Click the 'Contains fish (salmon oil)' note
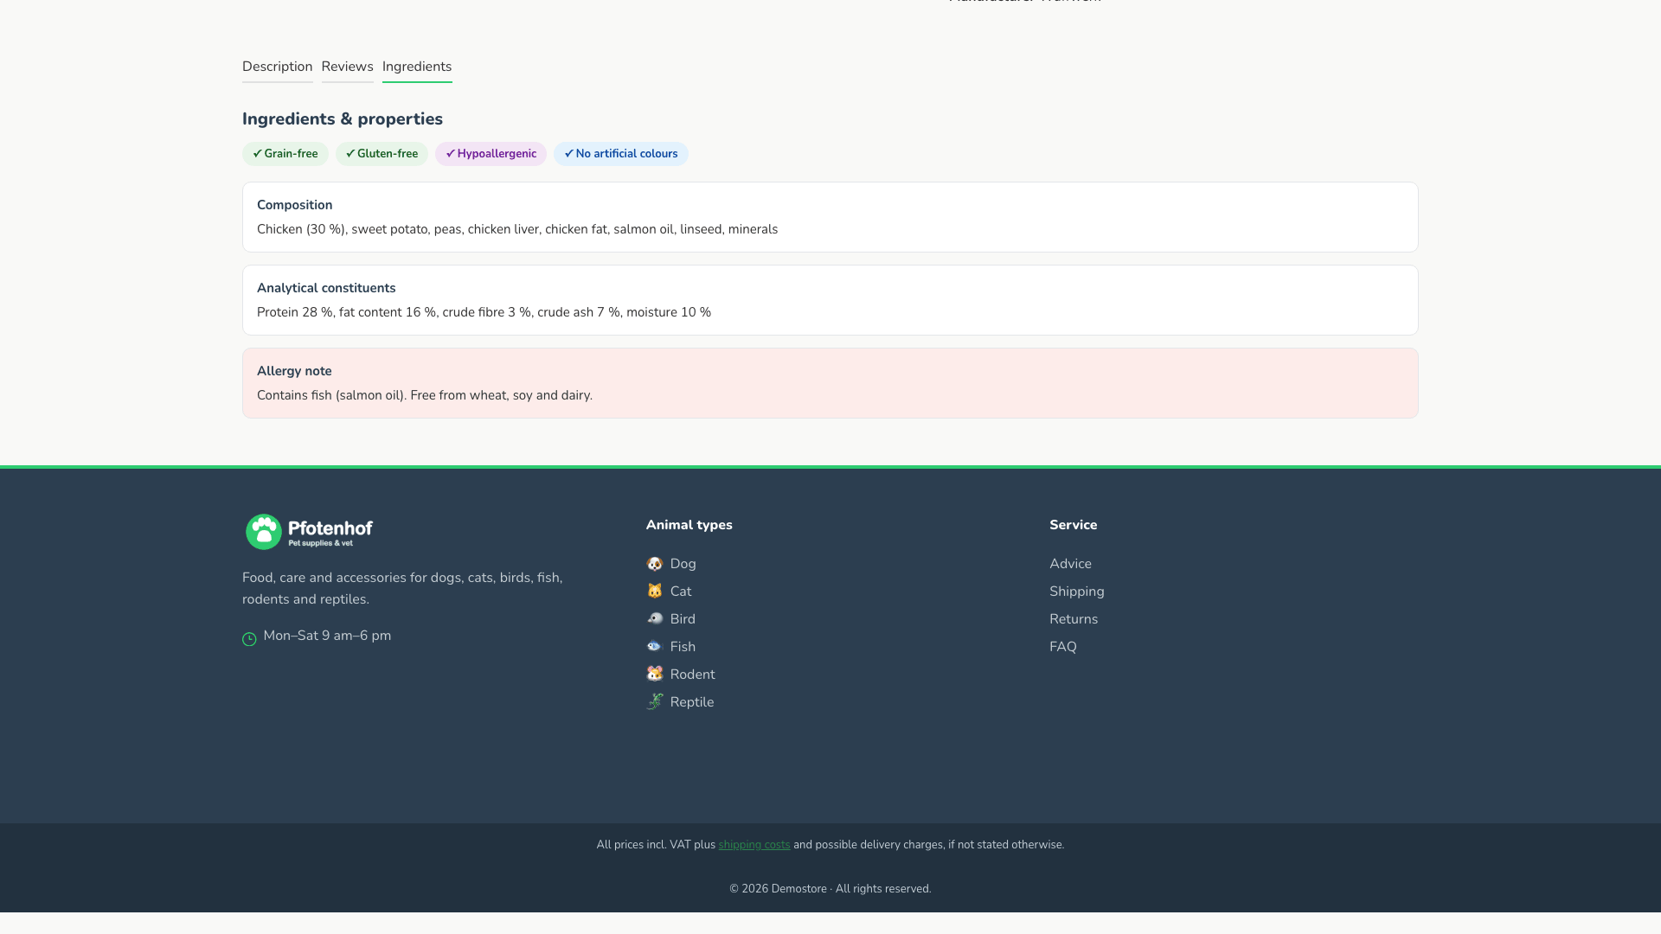Screen dimensions: 1661x934 (425, 395)
